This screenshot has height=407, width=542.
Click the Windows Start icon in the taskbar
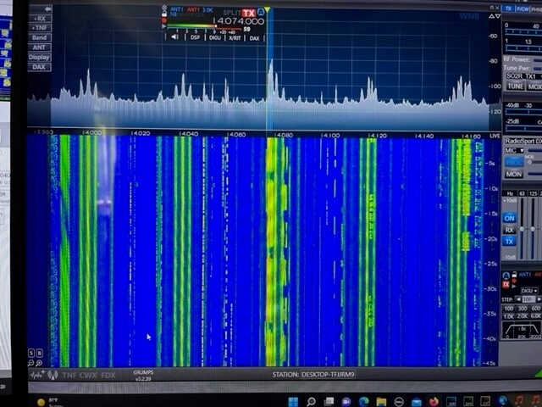[292, 401]
